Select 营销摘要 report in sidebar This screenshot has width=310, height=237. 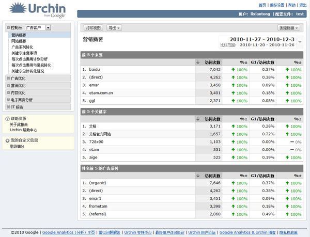(x=19, y=35)
